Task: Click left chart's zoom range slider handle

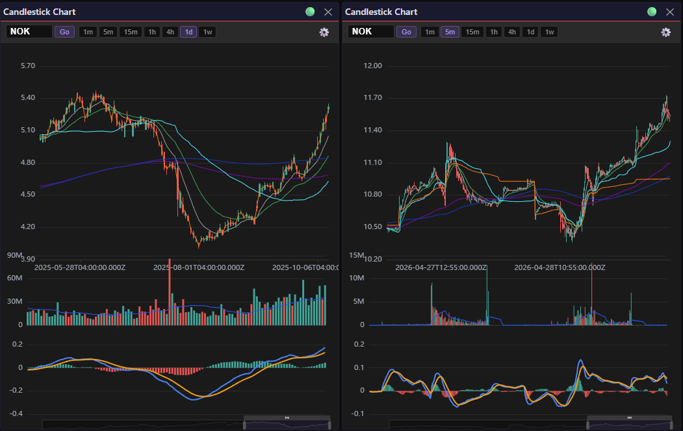Action: (287, 418)
